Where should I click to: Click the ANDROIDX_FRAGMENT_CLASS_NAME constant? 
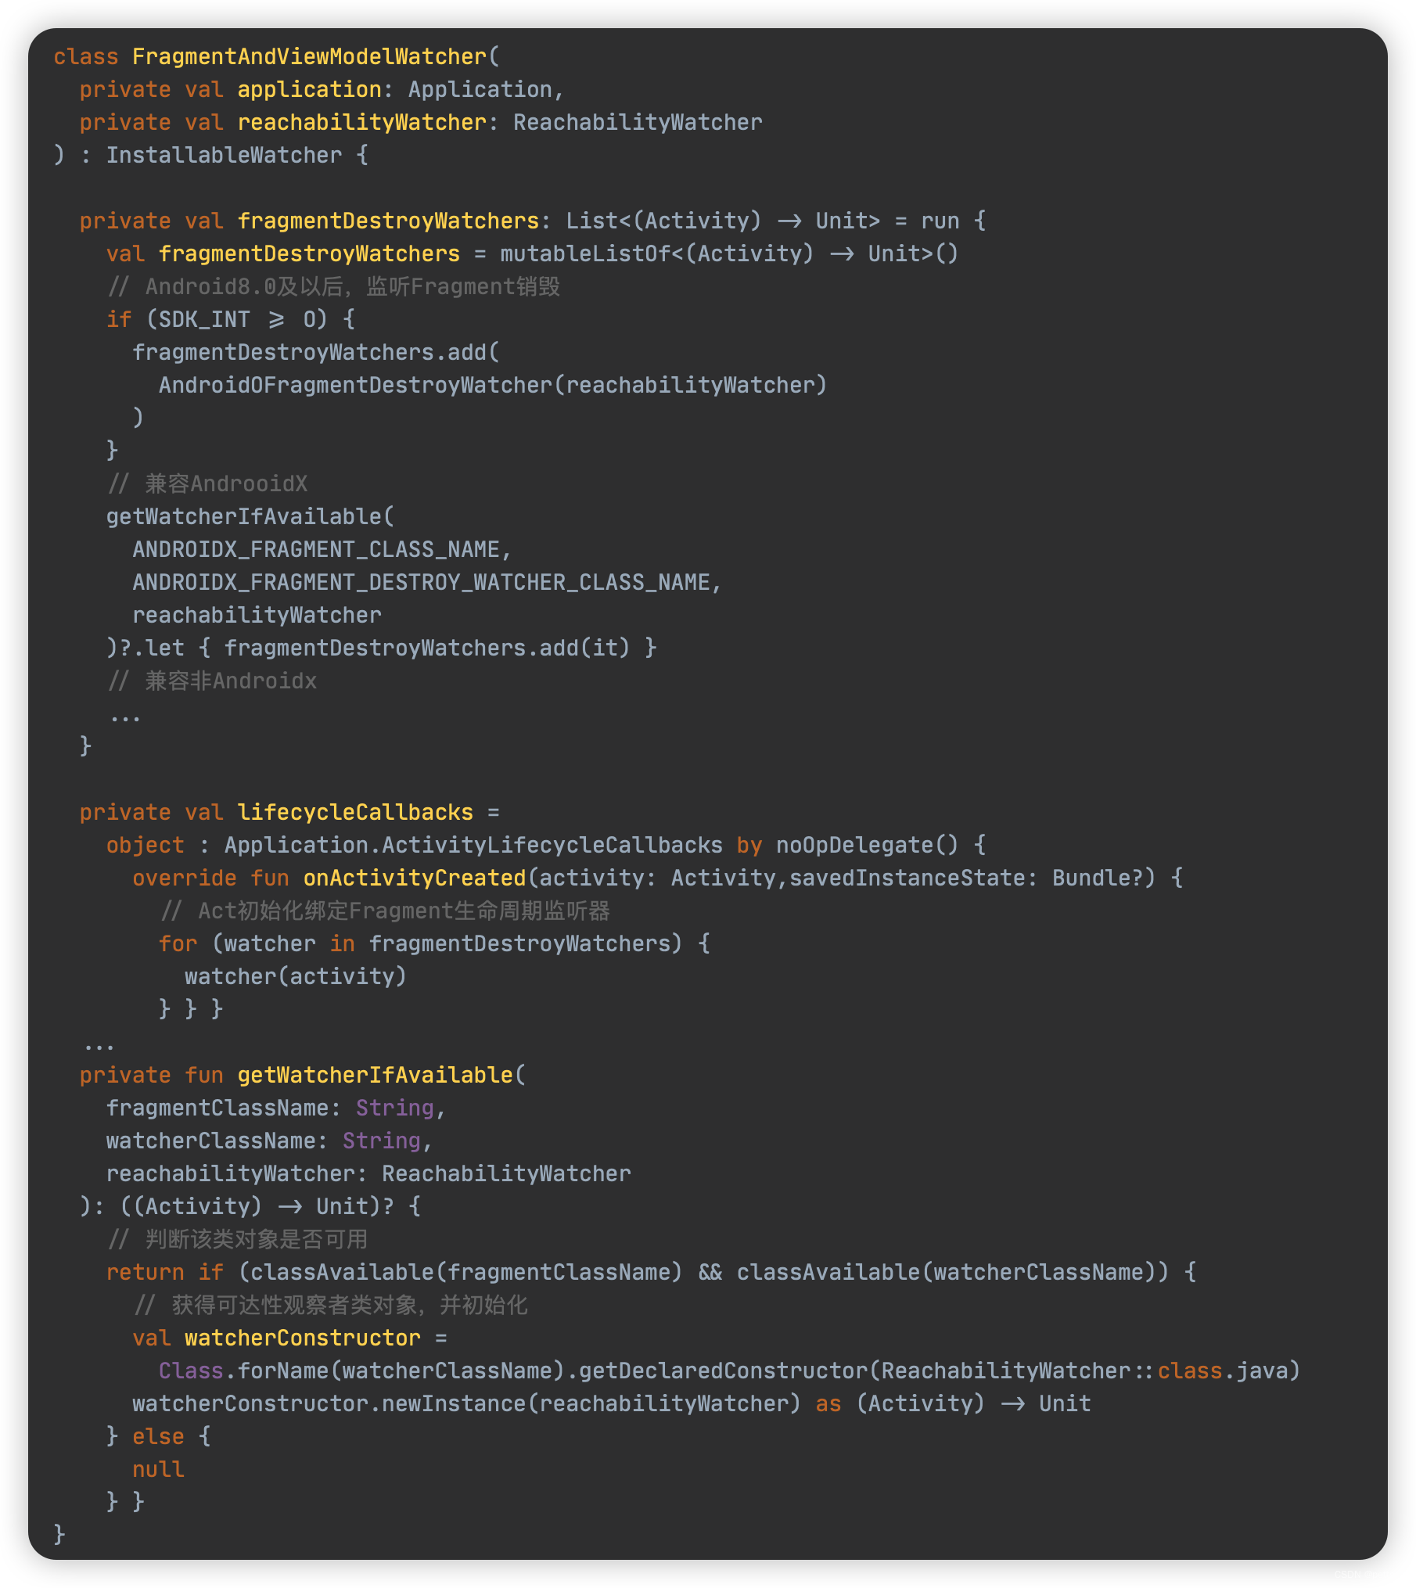(x=316, y=550)
